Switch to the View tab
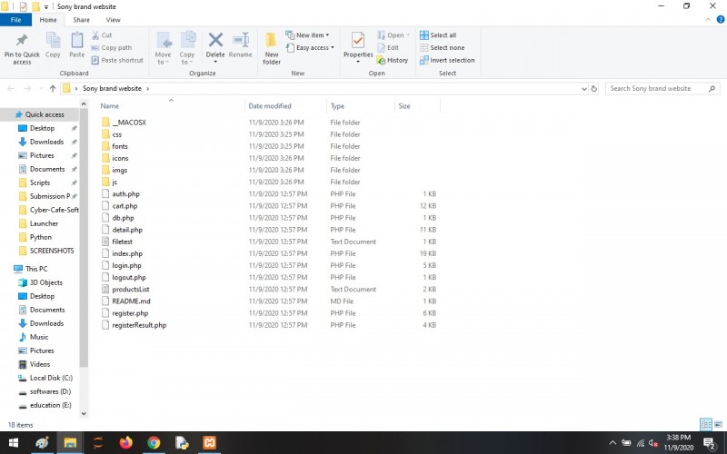The image size is (727, 454). 113,20
